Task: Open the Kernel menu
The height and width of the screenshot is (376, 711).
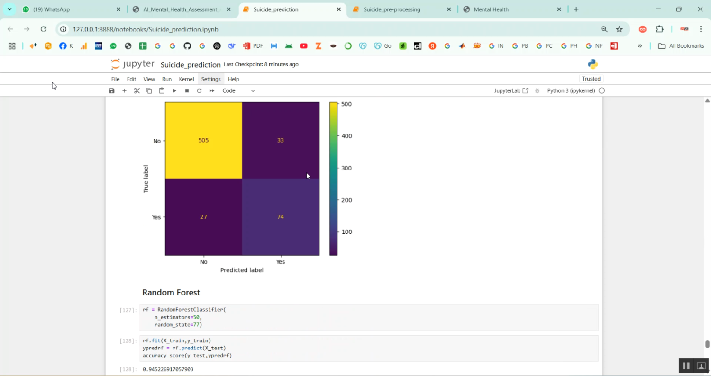Action: pyautogui.click(x=186, y=79)
